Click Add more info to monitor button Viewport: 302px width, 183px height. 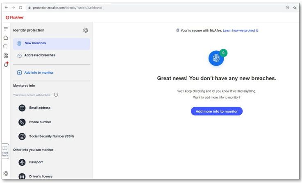pyautogui.click(x=217, y=111)
